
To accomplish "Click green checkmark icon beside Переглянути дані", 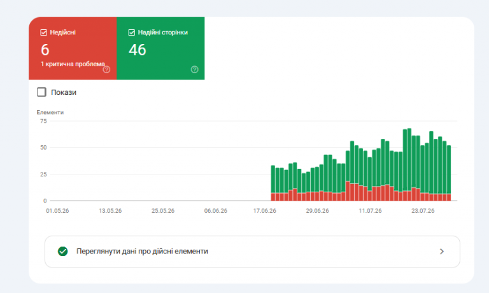I will (x=62, y=251).
